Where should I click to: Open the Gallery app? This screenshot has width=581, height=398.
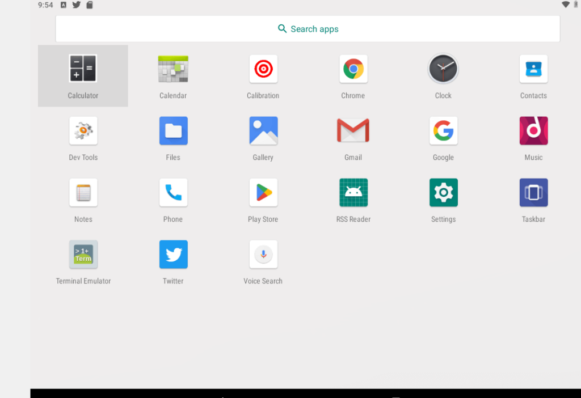click(263, 130)
